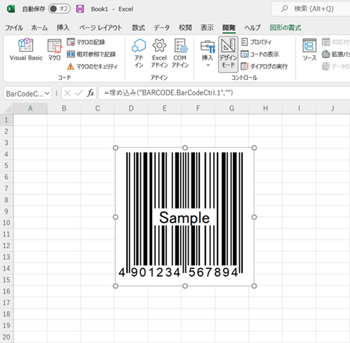Open the 図形の書式 tab
This screenshot has height=343, width=350.
285,28
